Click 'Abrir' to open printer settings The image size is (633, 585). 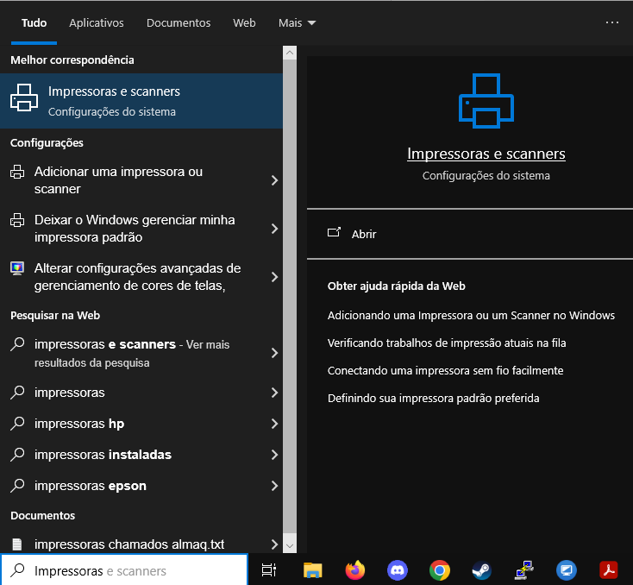[x=364, y=234]
